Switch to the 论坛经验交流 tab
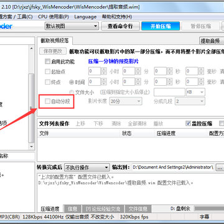 (x=103, y=209)
